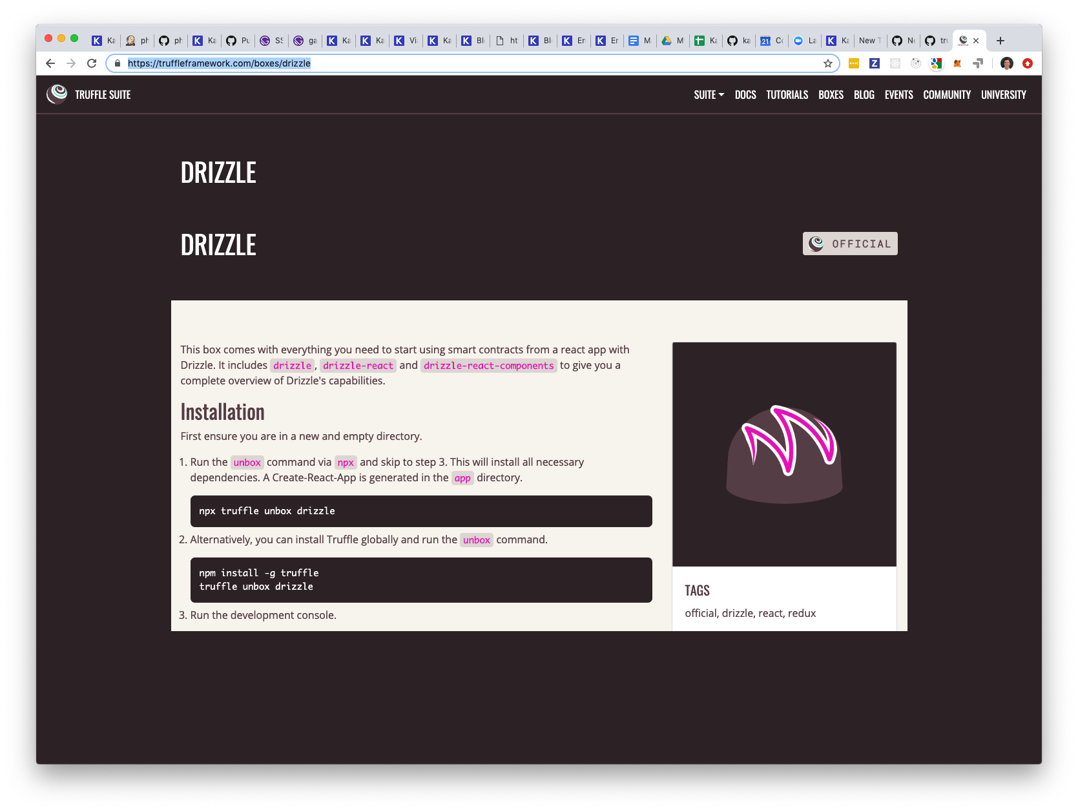The height and width of the screenshot is (812, 1078).
Task: Click the BOXES navigation link
Action: pos(831,94)
